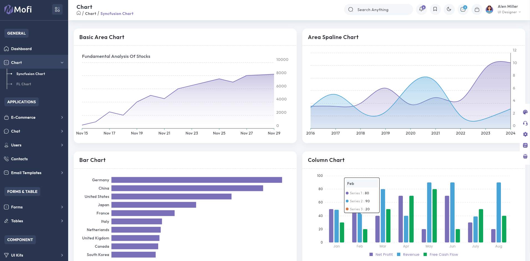
Task: Click the home breadcrumb icon
Action: (x=79, y=13)
